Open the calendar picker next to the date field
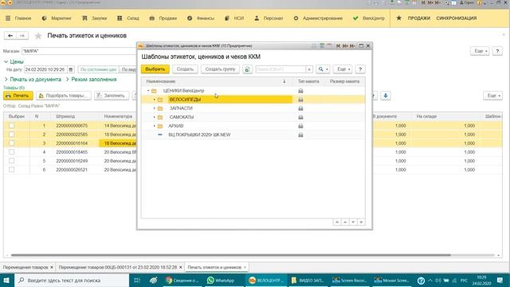 [x=71, y=69]
